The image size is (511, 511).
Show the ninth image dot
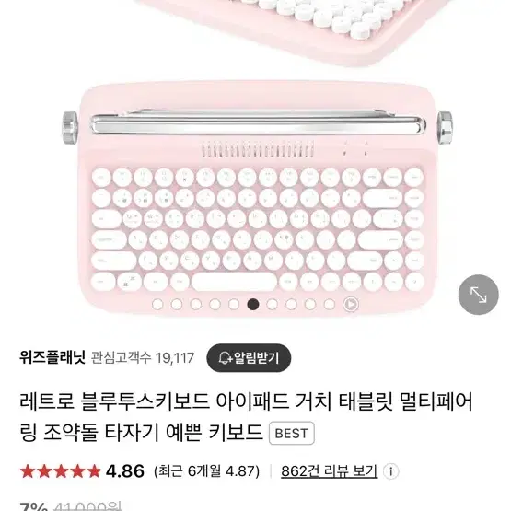tap(310, 305)
